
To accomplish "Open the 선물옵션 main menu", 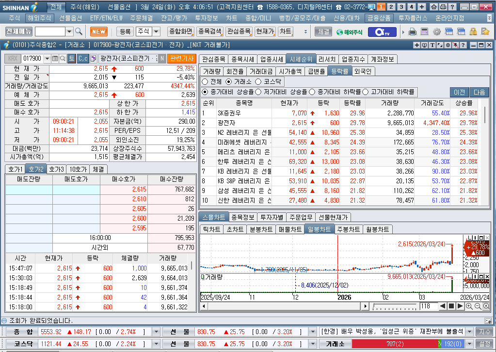I will point(70,18).
